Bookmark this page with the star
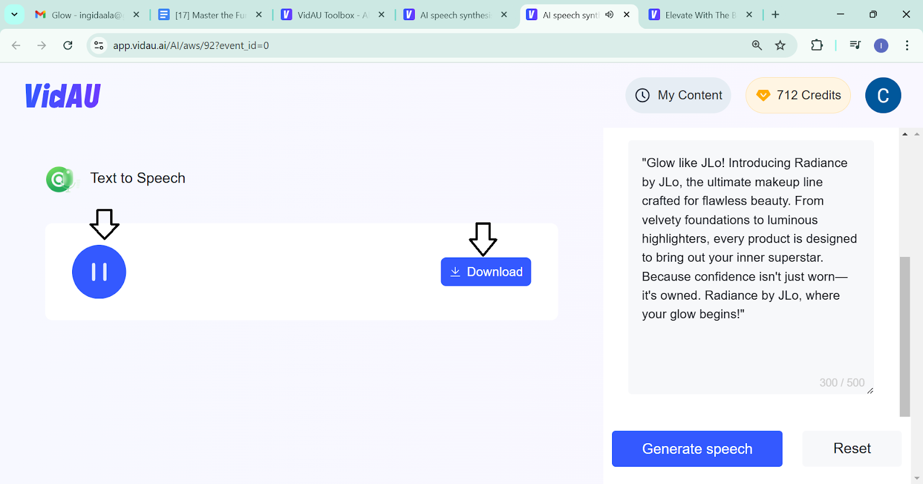This screenshot has height=484, width=923. click(781, 46)
